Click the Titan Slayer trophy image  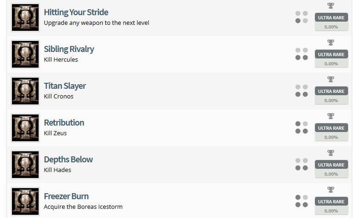(25, 91)
